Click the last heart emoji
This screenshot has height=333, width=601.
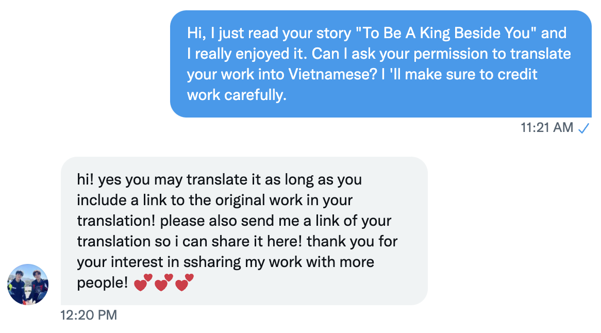[184, 282]
